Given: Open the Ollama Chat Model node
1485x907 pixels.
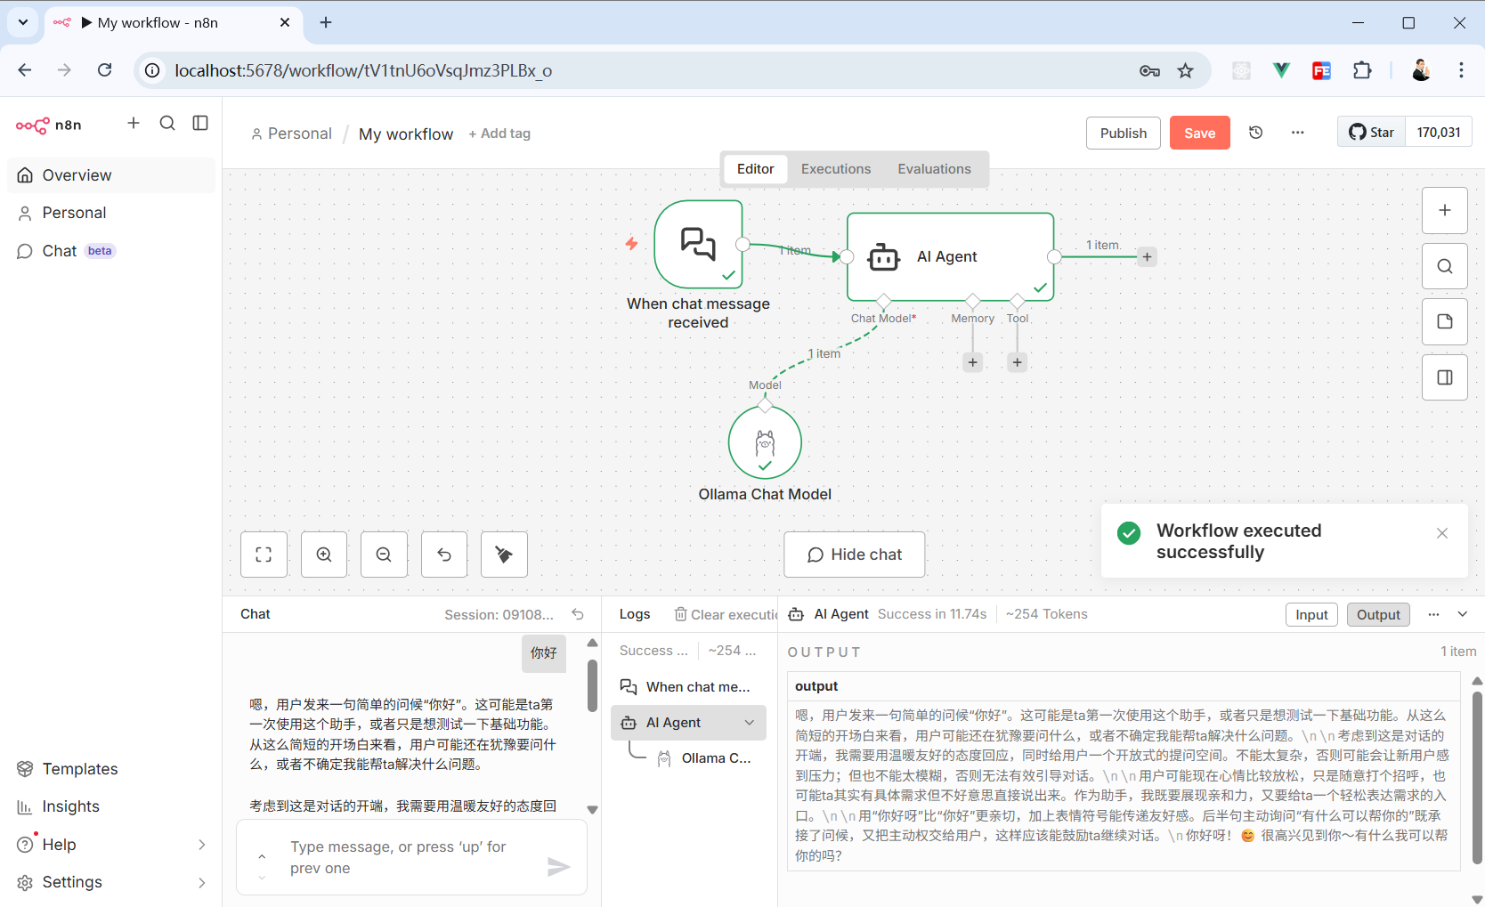Looking at the screenshot, I should point(765,442).
